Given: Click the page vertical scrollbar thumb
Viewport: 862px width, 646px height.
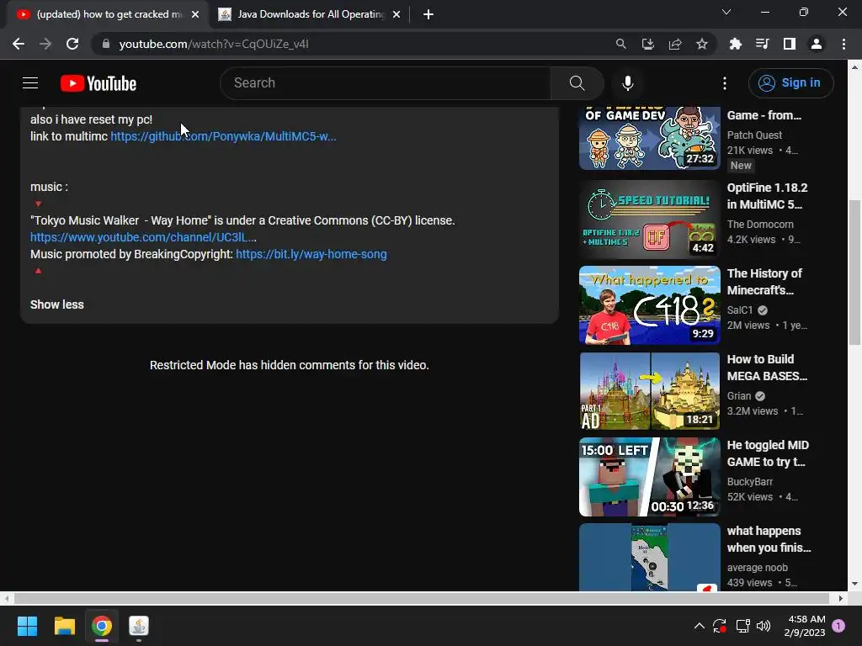Looking at the screenshot, I should click(x=854, y=273).
